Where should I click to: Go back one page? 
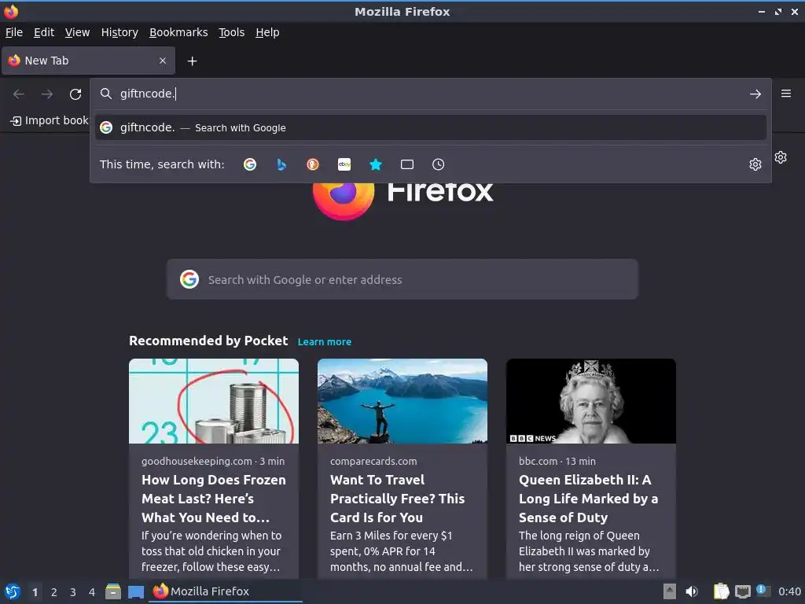[19, 94]
